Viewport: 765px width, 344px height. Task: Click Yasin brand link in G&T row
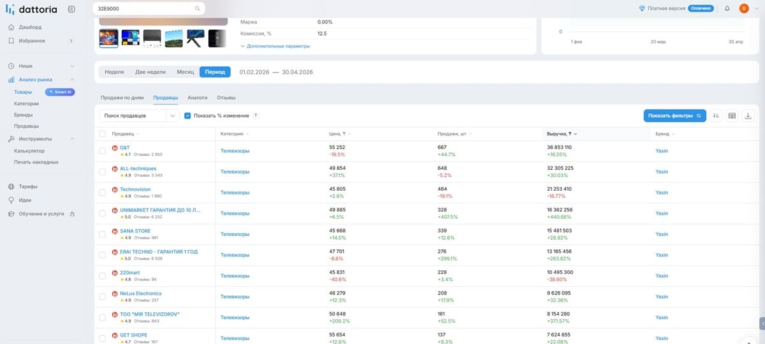coord(662,151)
